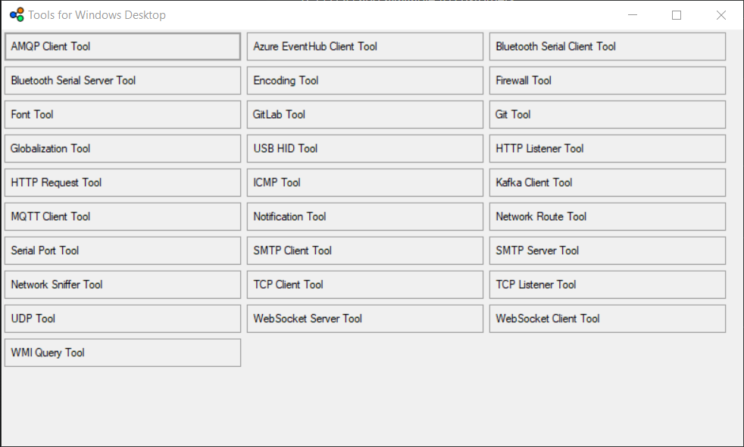744x447 pixels.
Task: Start the HTTP Request Tool
Action: tap(123, 183)
